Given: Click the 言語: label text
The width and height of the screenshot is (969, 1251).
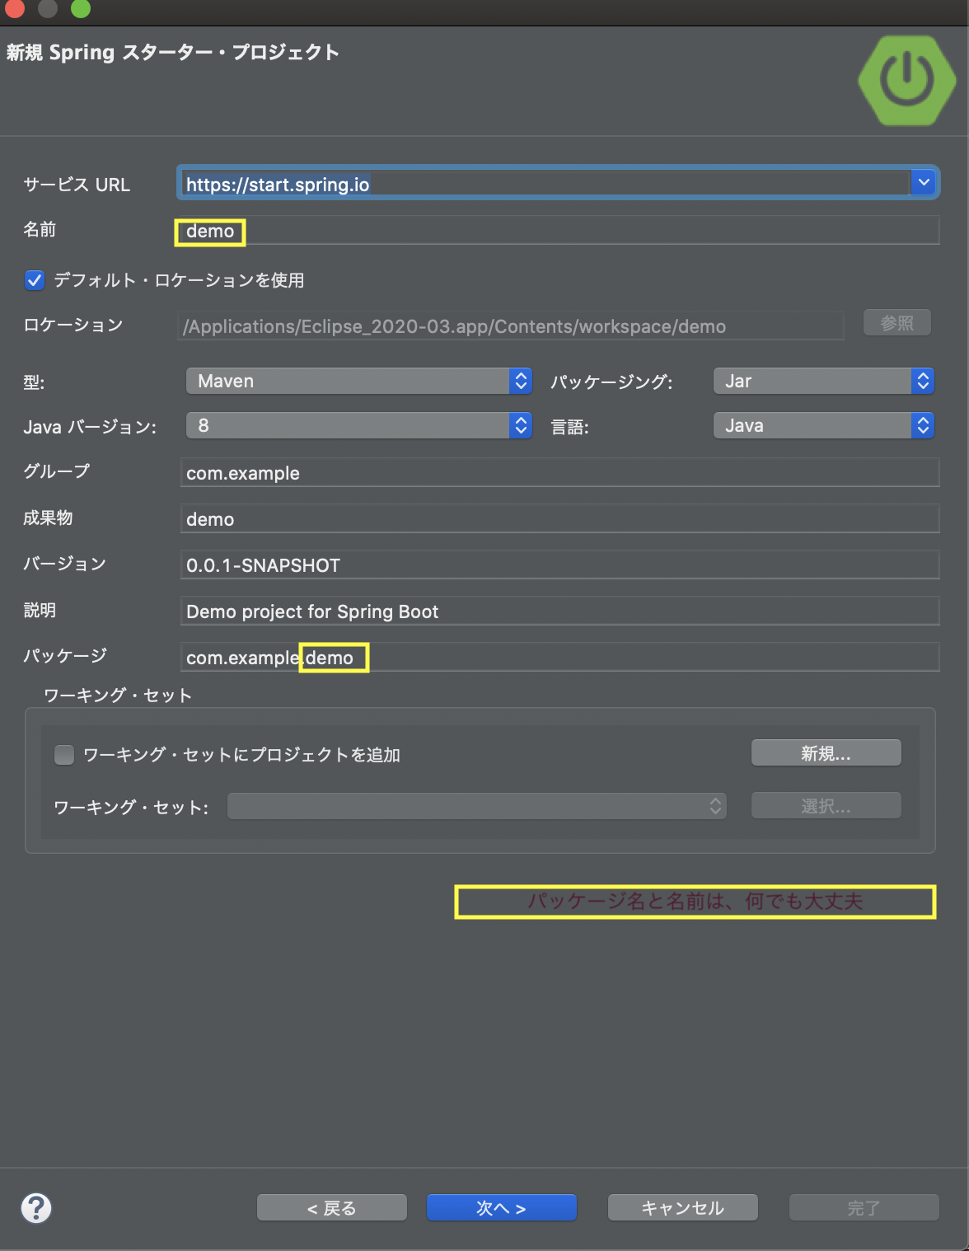Looking at the screenshot, I should (569, 427).
